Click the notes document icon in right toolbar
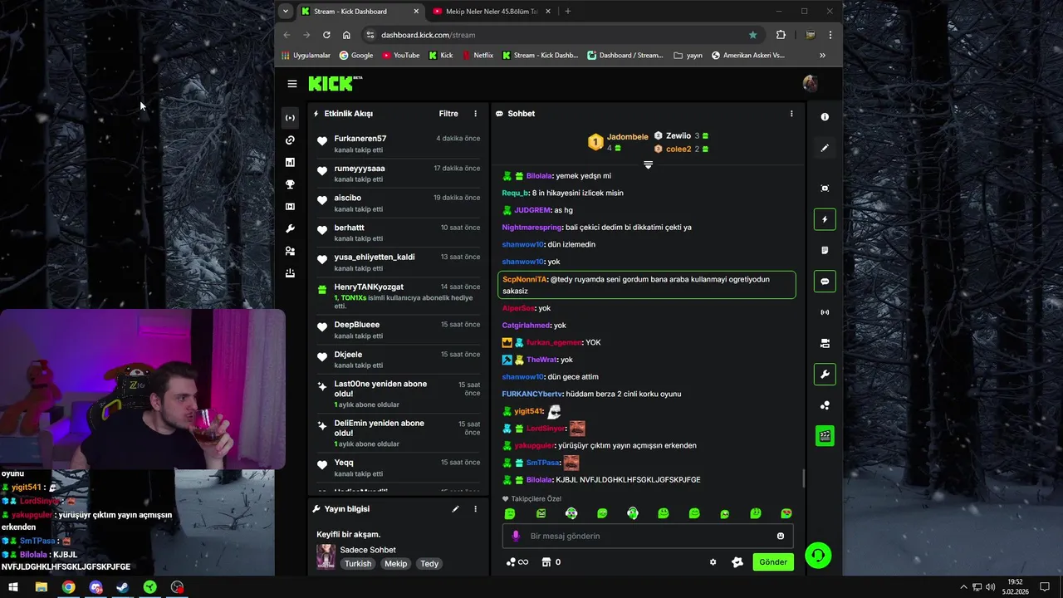The width and height of the screenshot is (1063, 598). 825,250
